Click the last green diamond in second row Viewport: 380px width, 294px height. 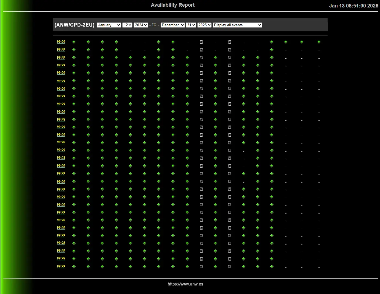(272, 50)
